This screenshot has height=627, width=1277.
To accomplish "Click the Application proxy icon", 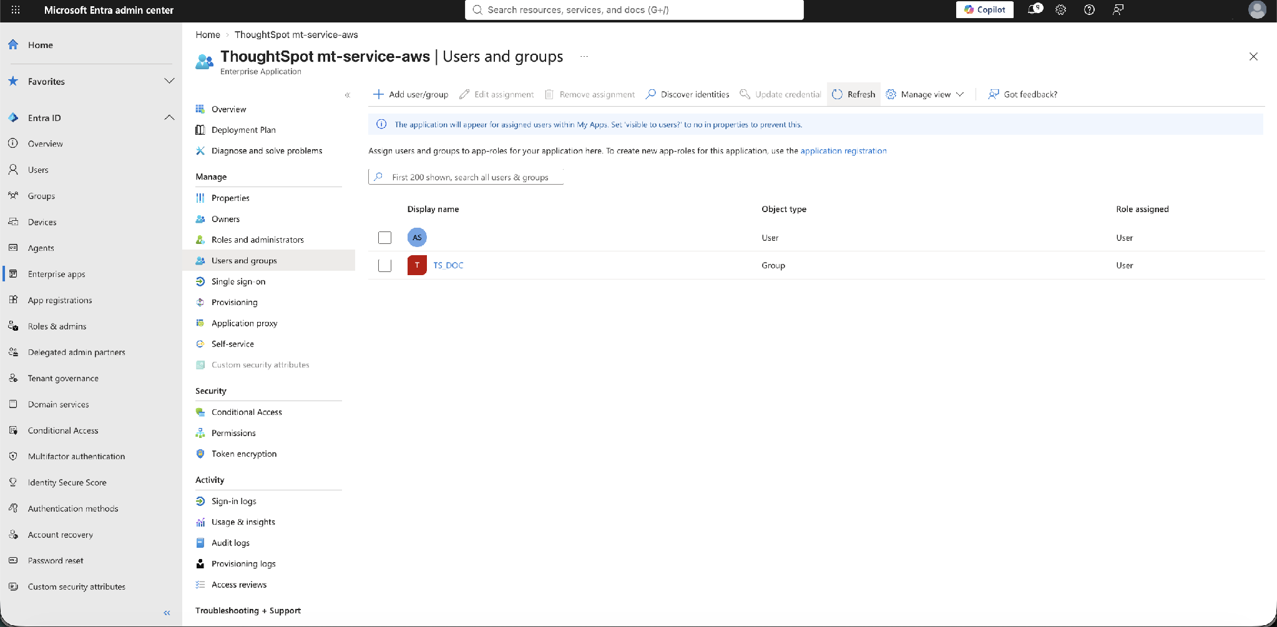I will pyautogui.click(x=200, y=323).
